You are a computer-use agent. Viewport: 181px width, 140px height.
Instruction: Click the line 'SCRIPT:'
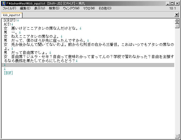point(11,20)
